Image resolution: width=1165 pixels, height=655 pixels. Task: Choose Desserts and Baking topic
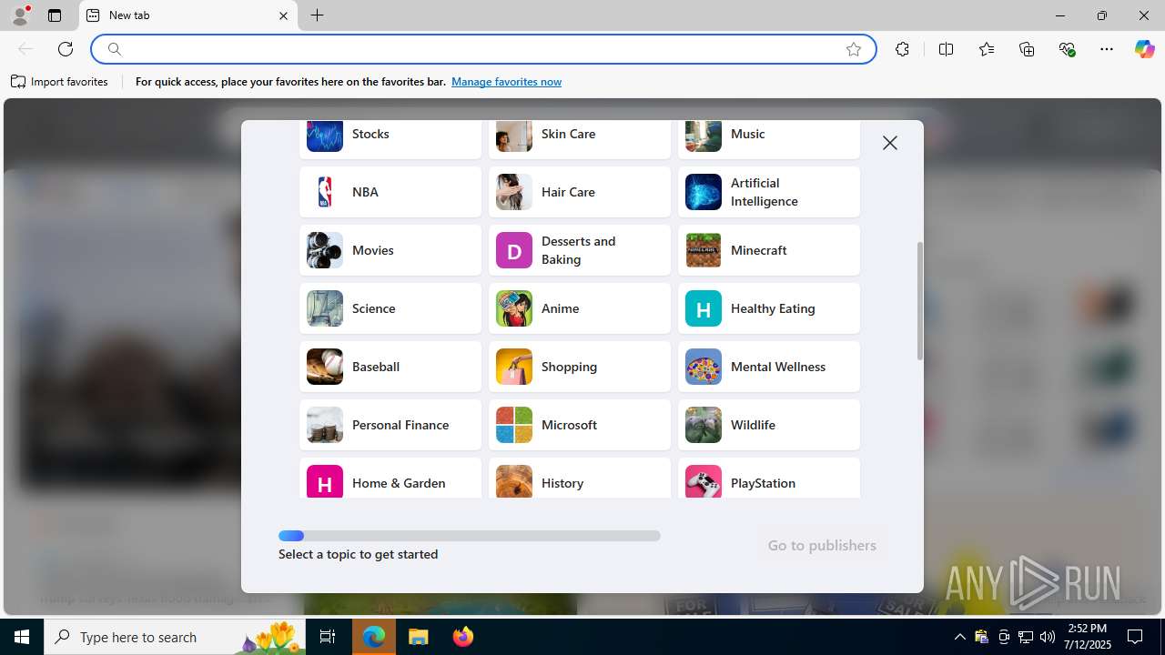click(x=580, y=250)
